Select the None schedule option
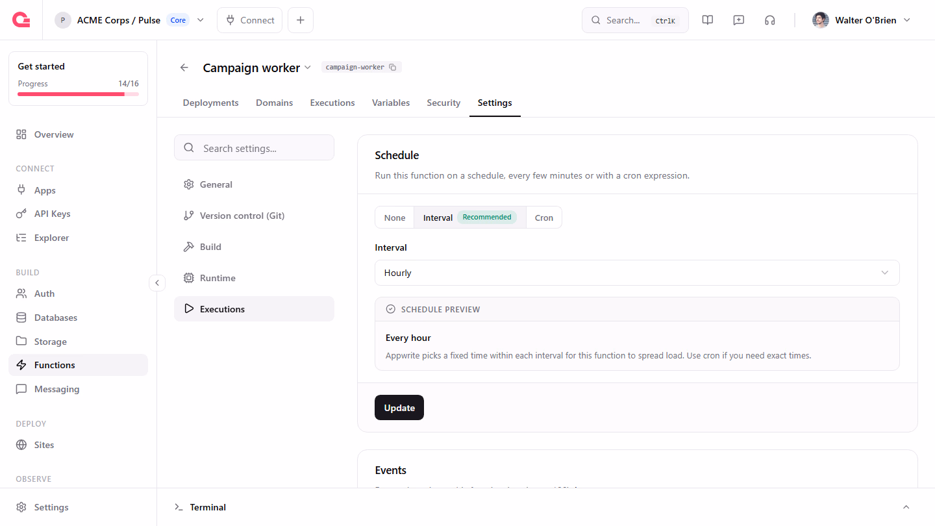The image size is (935, 526). coord(395,218)
